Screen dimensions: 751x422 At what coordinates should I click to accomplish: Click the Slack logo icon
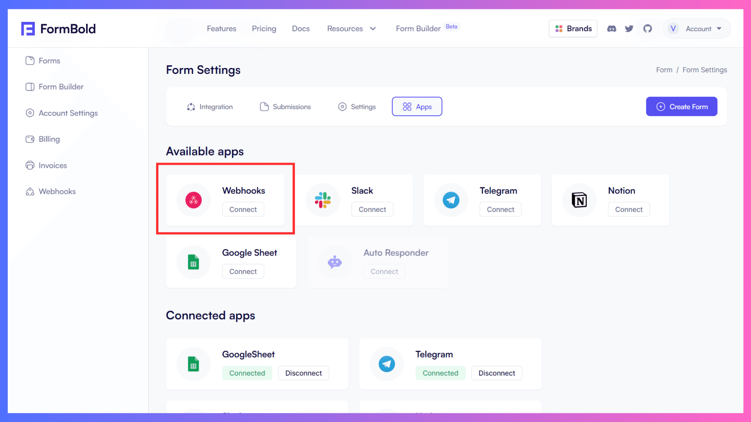323,200
